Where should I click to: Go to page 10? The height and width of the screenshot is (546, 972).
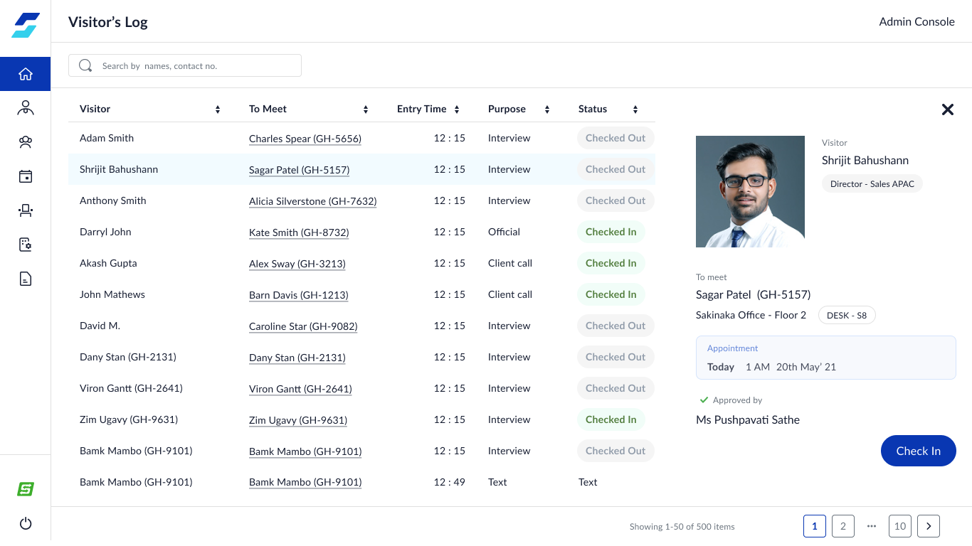click(x=900, y=526)
